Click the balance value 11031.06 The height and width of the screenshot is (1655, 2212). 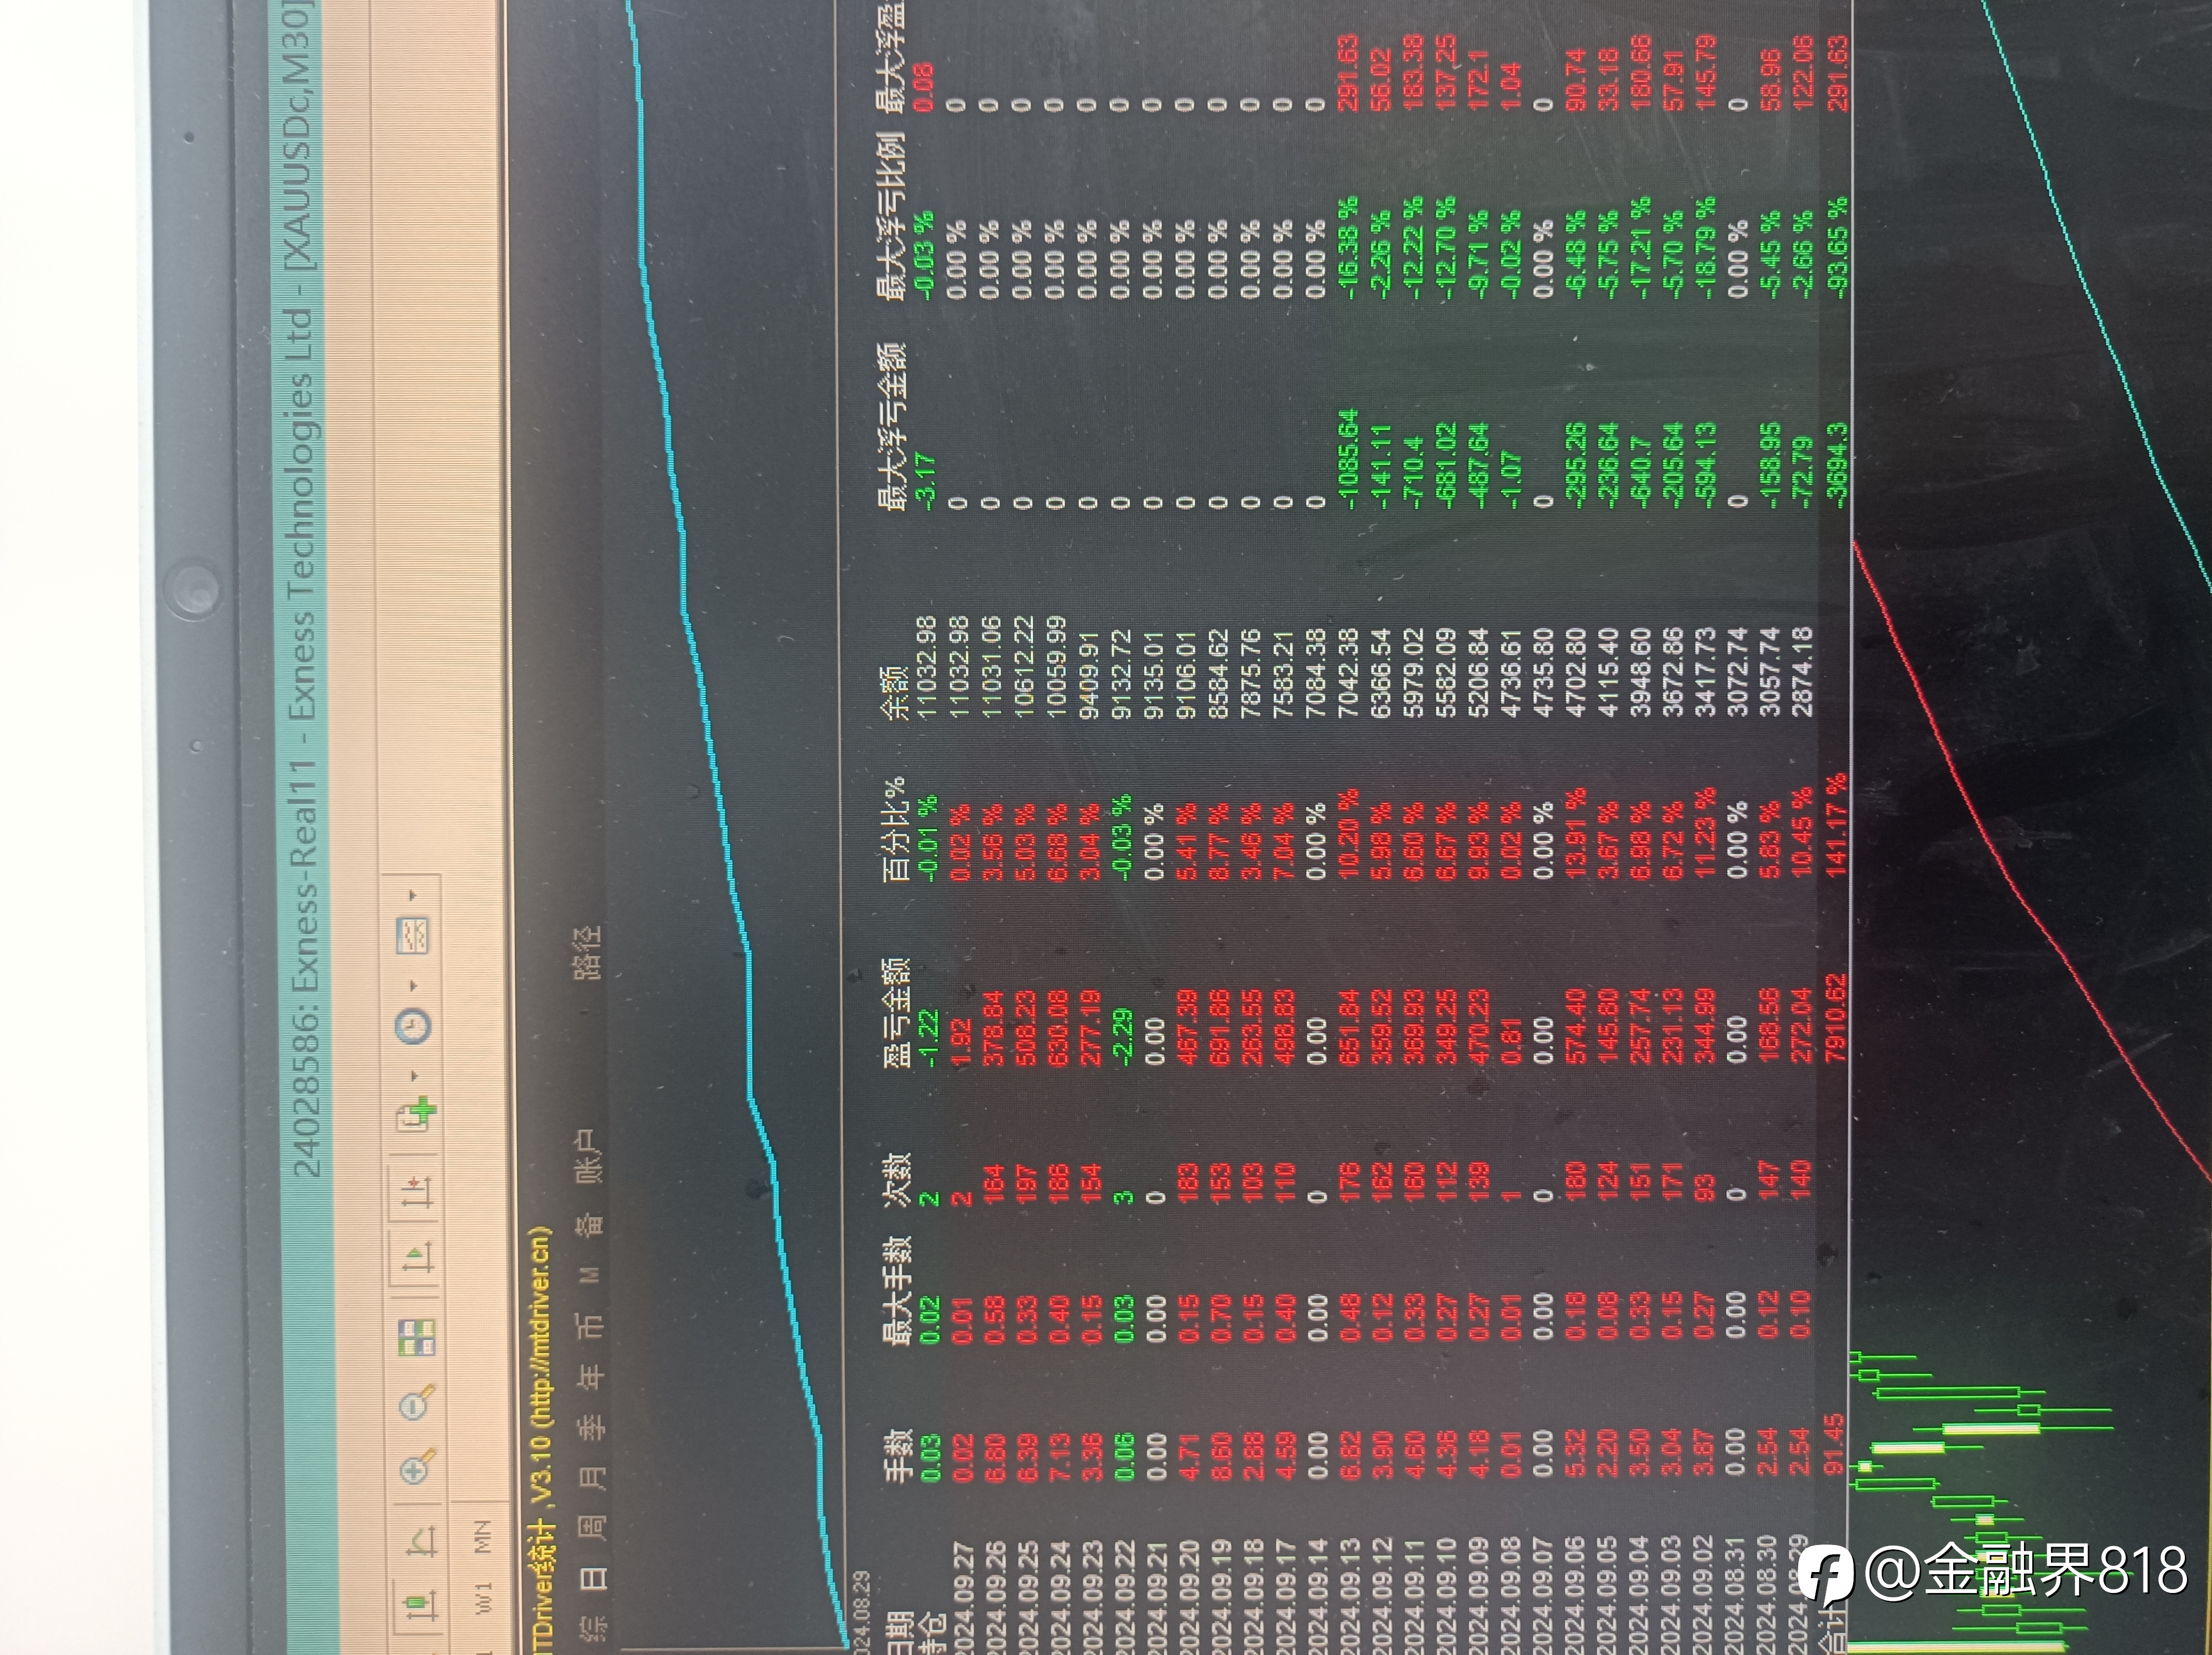991,667
